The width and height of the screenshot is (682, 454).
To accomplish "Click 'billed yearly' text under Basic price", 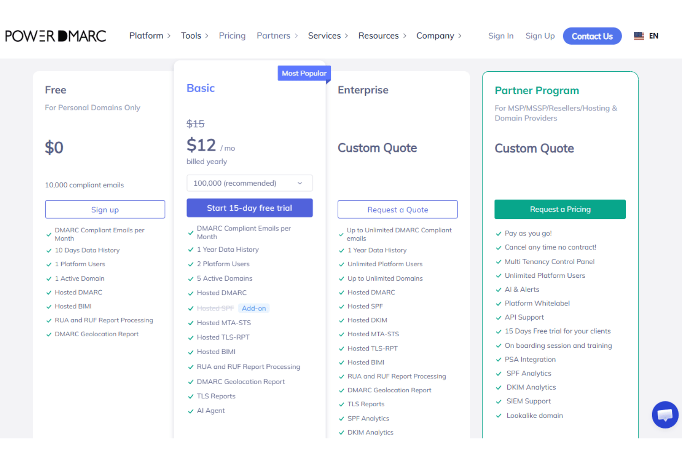I will 206,161.
